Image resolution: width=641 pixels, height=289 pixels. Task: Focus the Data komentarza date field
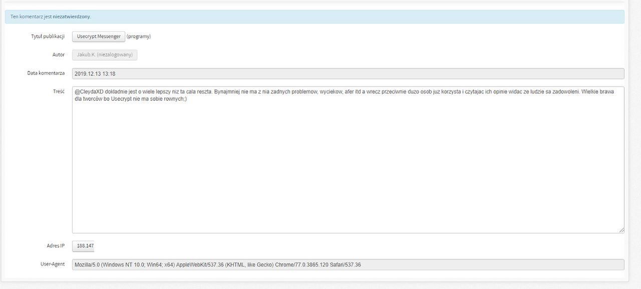point(348,74)
